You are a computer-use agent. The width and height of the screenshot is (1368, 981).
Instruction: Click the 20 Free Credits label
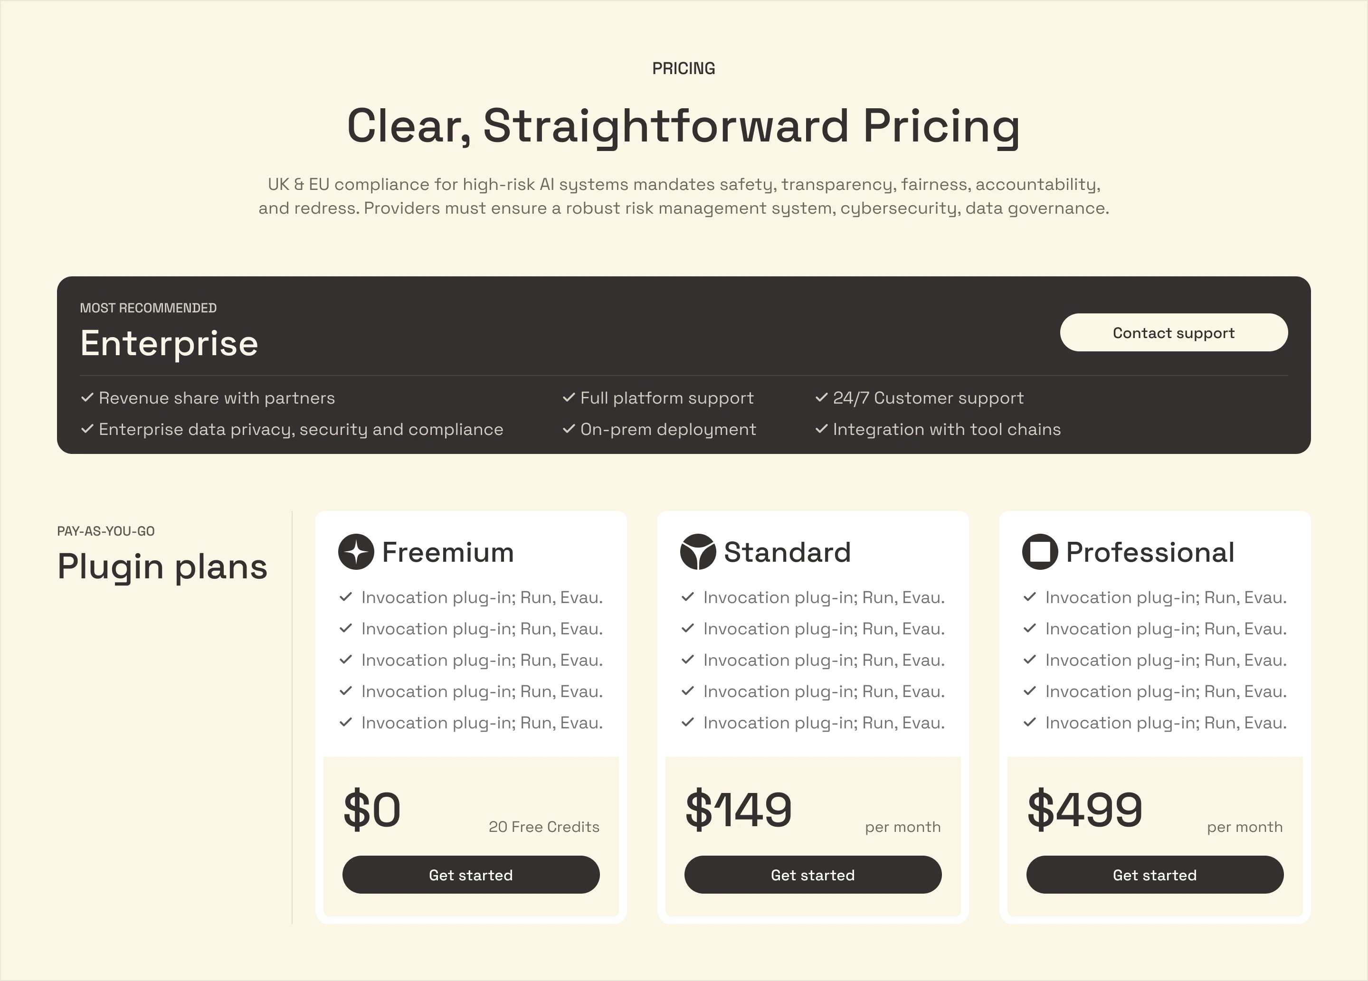click(544, 827)
